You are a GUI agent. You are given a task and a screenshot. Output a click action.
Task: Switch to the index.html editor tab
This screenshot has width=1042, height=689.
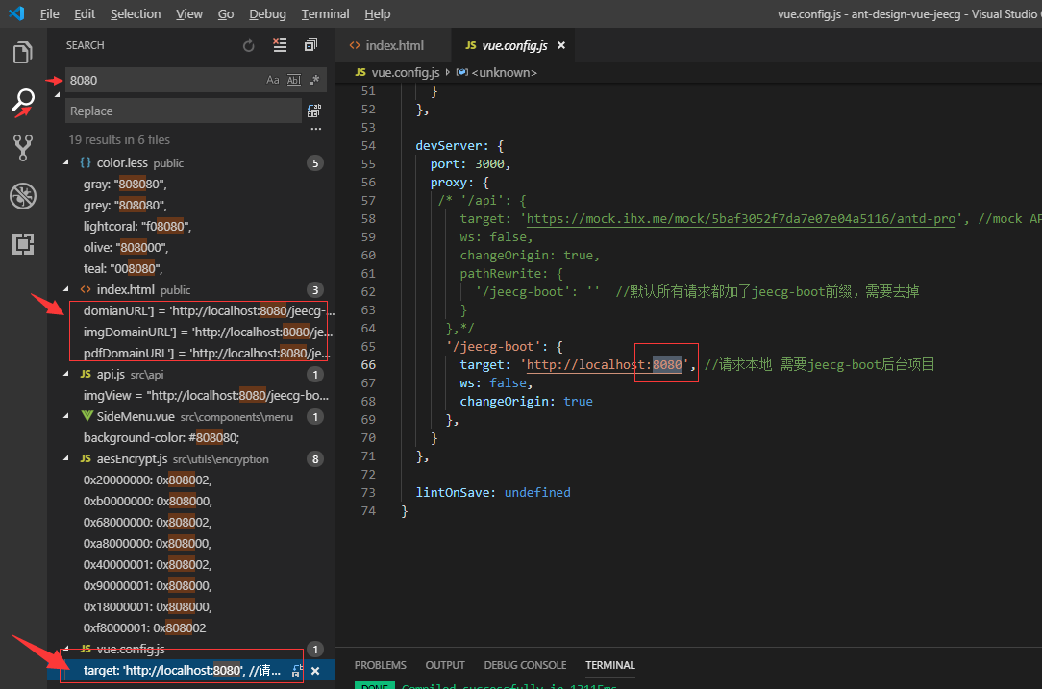(394, 45)
